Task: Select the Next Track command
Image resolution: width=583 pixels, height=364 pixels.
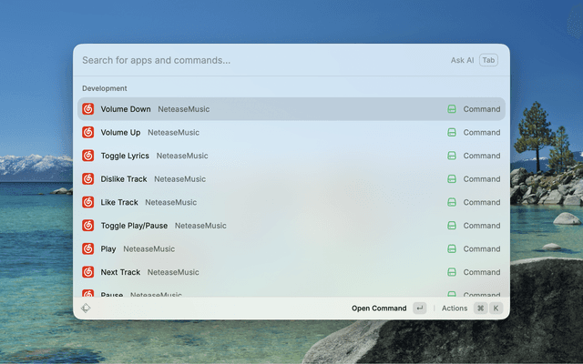Action: (120, 272)
